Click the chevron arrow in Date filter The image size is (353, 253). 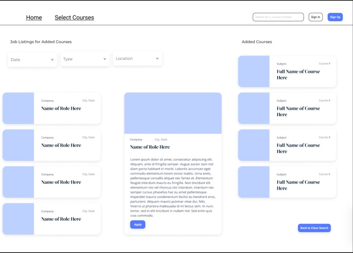coord(52,60)
